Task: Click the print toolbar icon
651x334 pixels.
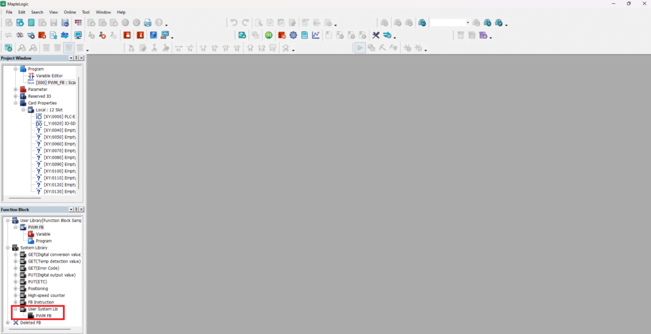Action: point(147,22)
